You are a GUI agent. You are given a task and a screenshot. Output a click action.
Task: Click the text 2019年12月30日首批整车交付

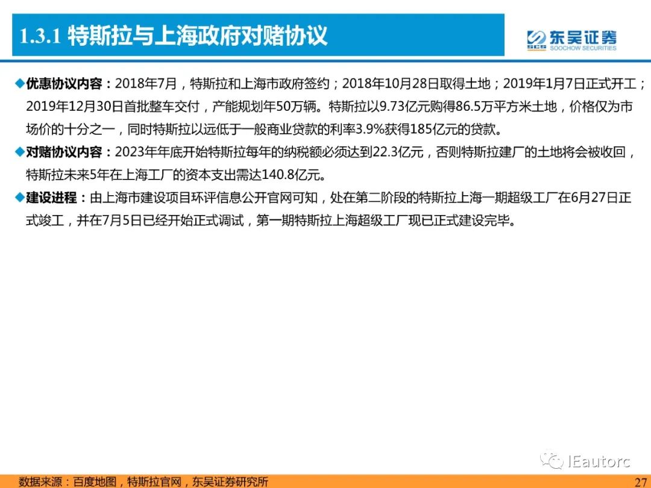[x=113, y=106]
